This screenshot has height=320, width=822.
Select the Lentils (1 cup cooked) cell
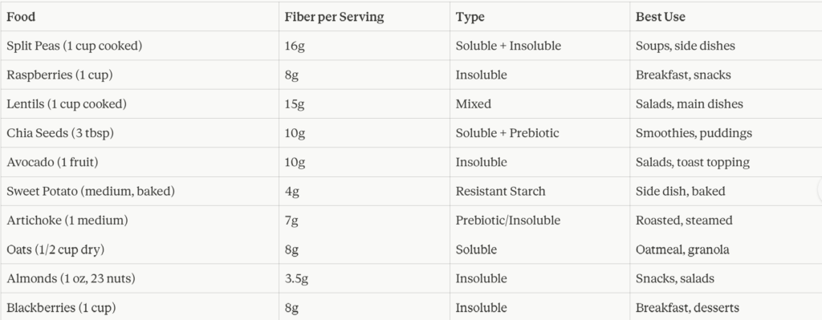(x=140, y=103)
